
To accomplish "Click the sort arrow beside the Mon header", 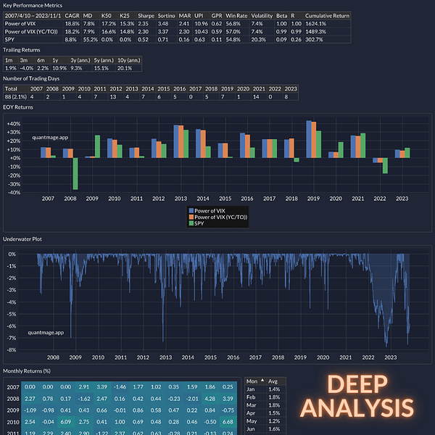I will [262, 381].
